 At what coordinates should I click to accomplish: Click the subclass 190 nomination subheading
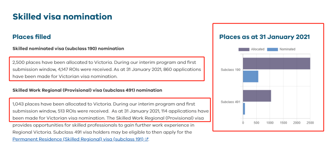pyautogui.click(x=68, y=49)
